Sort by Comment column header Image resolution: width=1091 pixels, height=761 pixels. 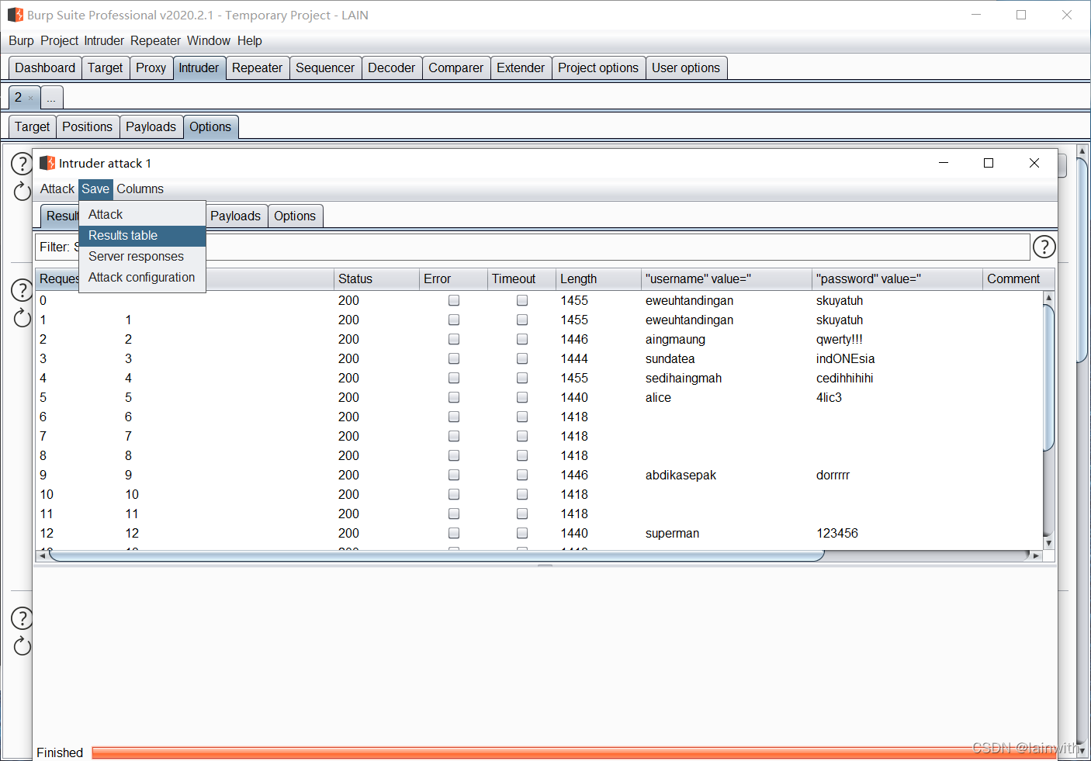pos(1019,279)
